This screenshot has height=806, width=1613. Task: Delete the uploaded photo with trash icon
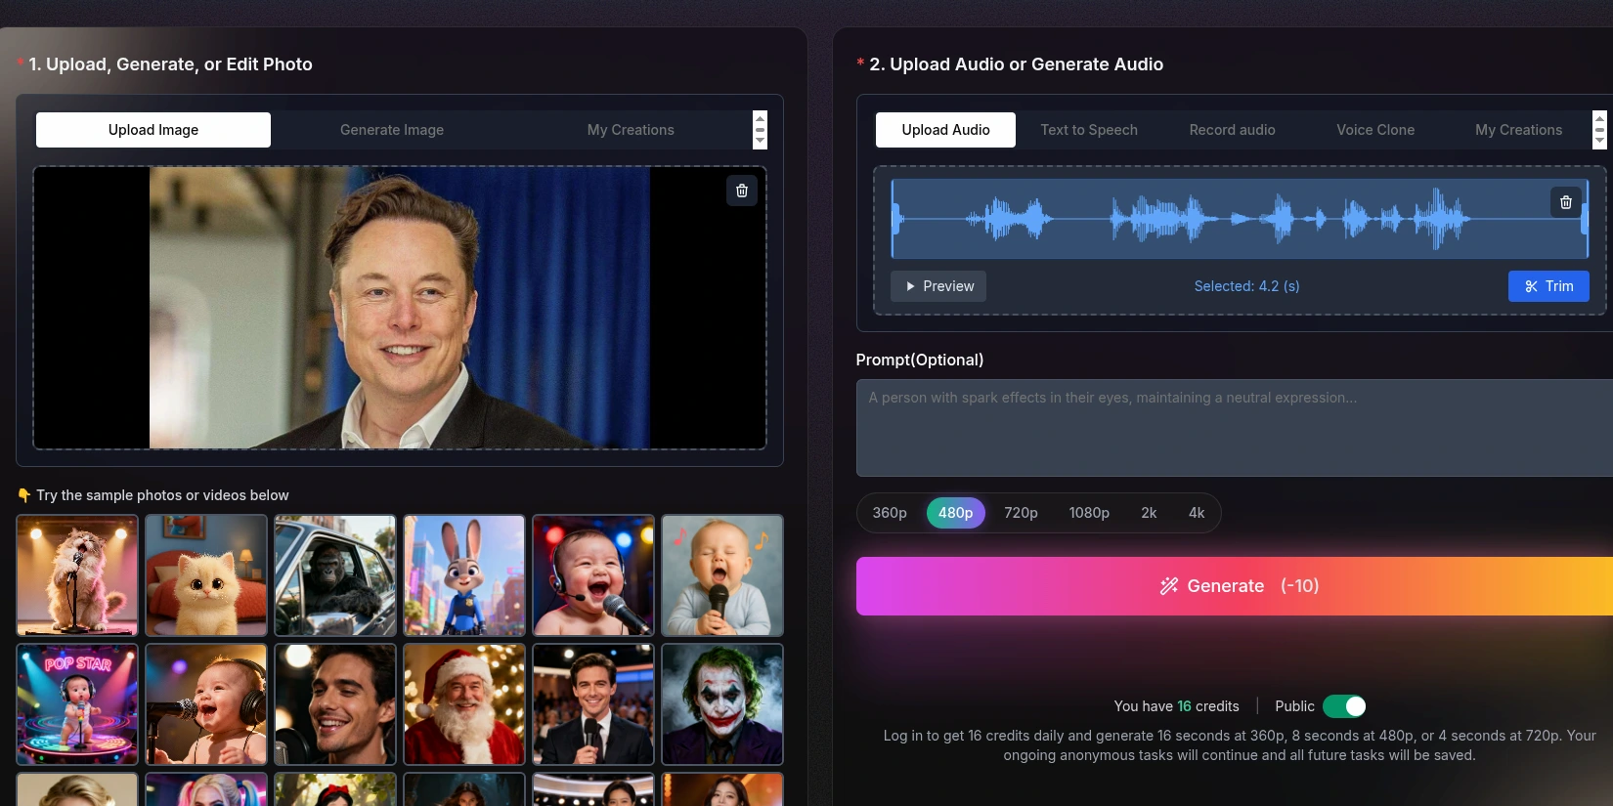coord(741,191)
